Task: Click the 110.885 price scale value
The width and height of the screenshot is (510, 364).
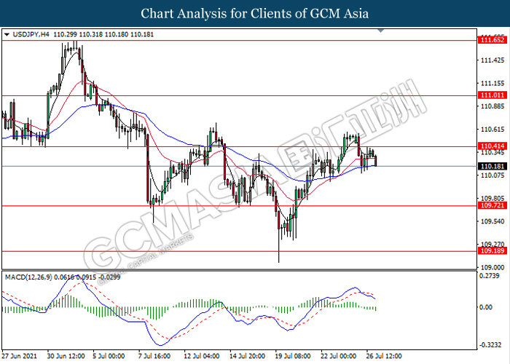Action: coord(493,106)
